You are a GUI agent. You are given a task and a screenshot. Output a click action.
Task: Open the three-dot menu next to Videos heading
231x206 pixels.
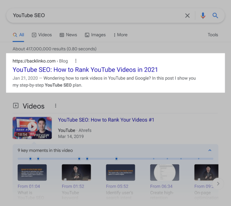coord(56,106)
